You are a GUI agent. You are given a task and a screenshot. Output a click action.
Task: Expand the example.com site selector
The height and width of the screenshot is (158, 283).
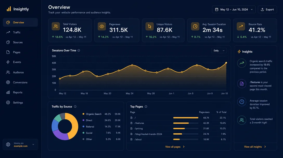(20, 144)
